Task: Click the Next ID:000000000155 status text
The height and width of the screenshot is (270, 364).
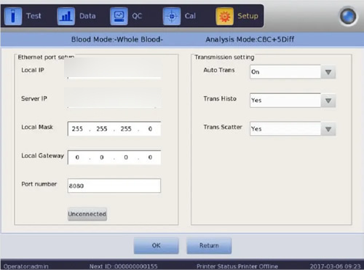Action: tap(123, 266)
